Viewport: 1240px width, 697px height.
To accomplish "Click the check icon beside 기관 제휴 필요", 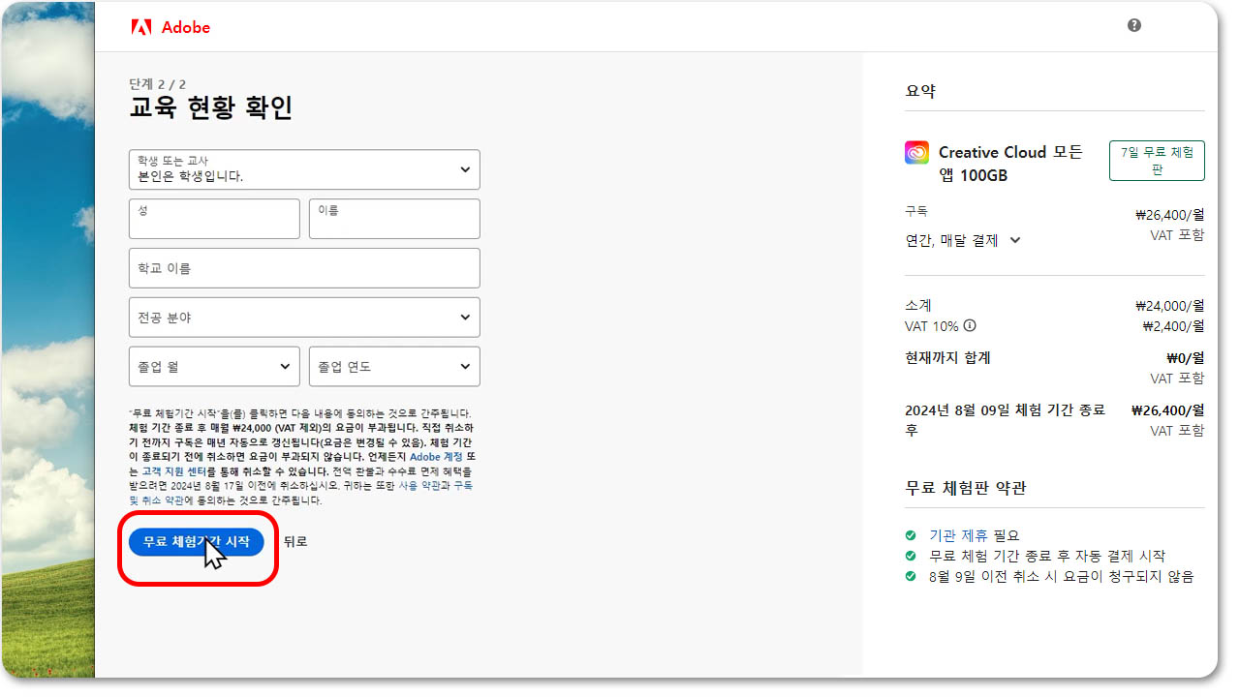I will 911,535.
